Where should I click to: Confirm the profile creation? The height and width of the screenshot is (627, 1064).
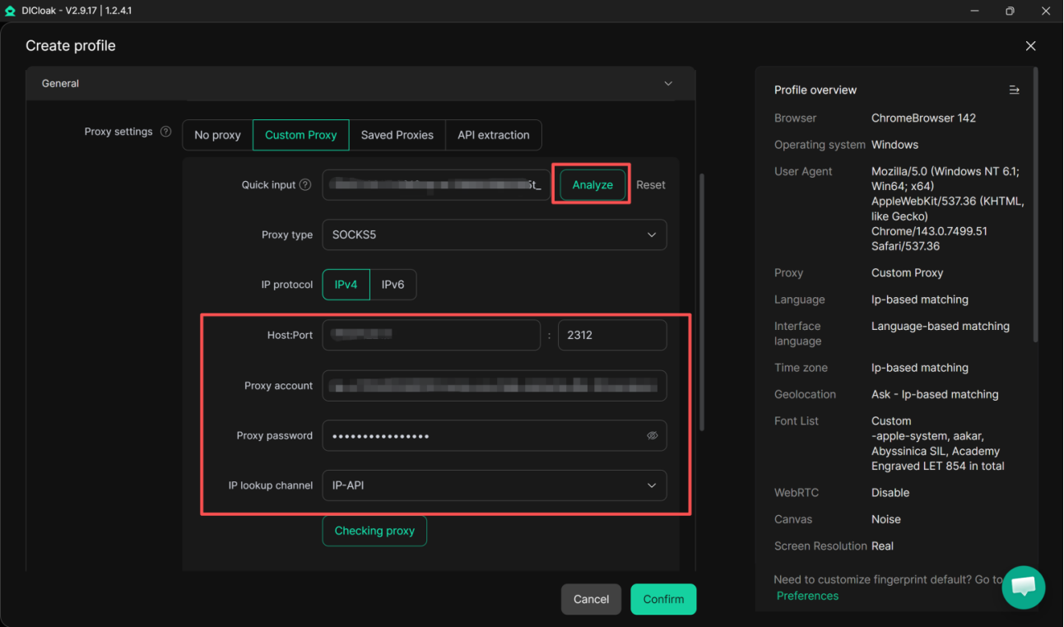(663, 599)
